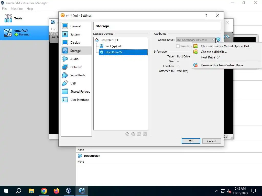Open the Audio settings page
262x196 pixels.
click(76, 59)
